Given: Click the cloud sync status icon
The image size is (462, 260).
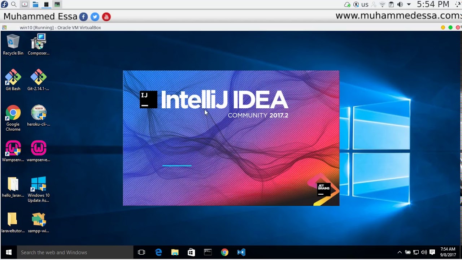Looking at the screenshot, I should 347,5.
